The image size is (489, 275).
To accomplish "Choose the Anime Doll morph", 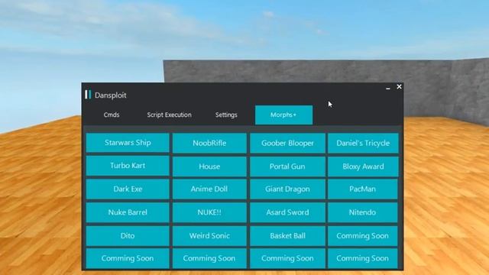I will 209,189.
